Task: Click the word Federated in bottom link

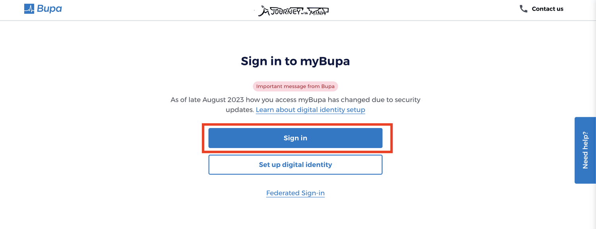Action: 283,193
